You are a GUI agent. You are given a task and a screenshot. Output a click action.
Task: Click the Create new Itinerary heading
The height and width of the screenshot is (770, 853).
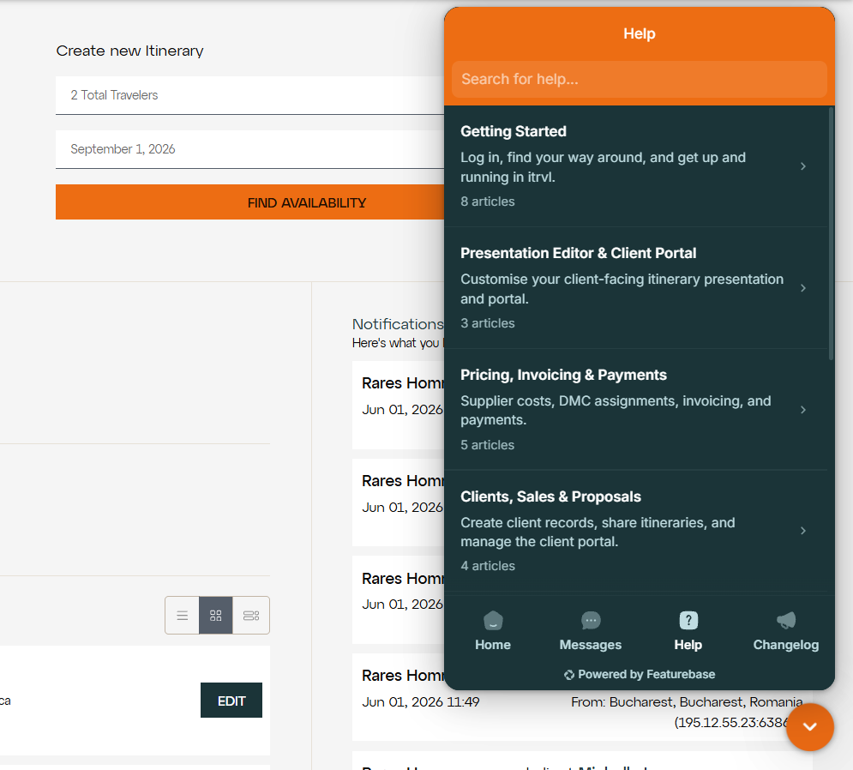[129, 51]
